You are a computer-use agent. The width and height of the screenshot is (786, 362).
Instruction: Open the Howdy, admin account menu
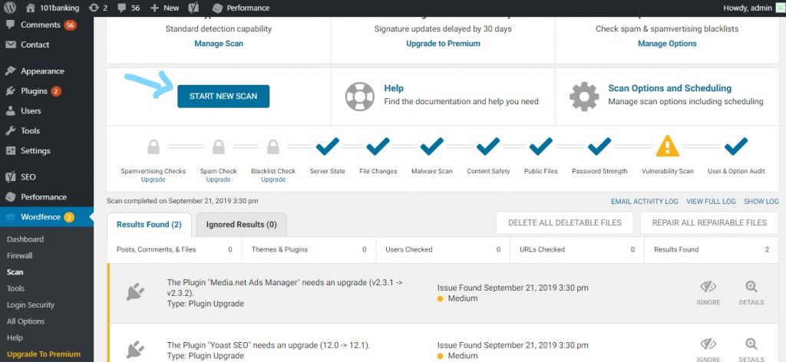753,8
